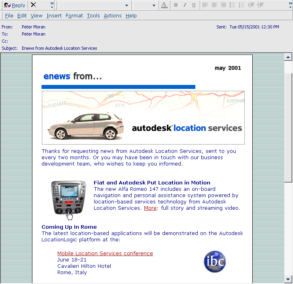Click the enews from... heading
The image size is (293, 284).
[72, 76]
